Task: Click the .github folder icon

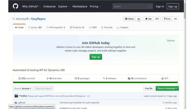Action: [16, 103]
